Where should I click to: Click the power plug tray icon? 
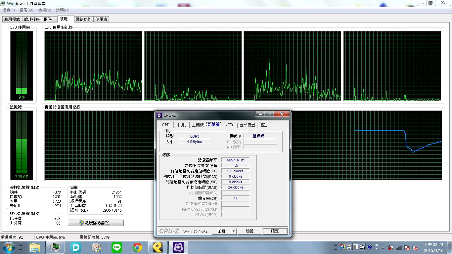(391, 247)
